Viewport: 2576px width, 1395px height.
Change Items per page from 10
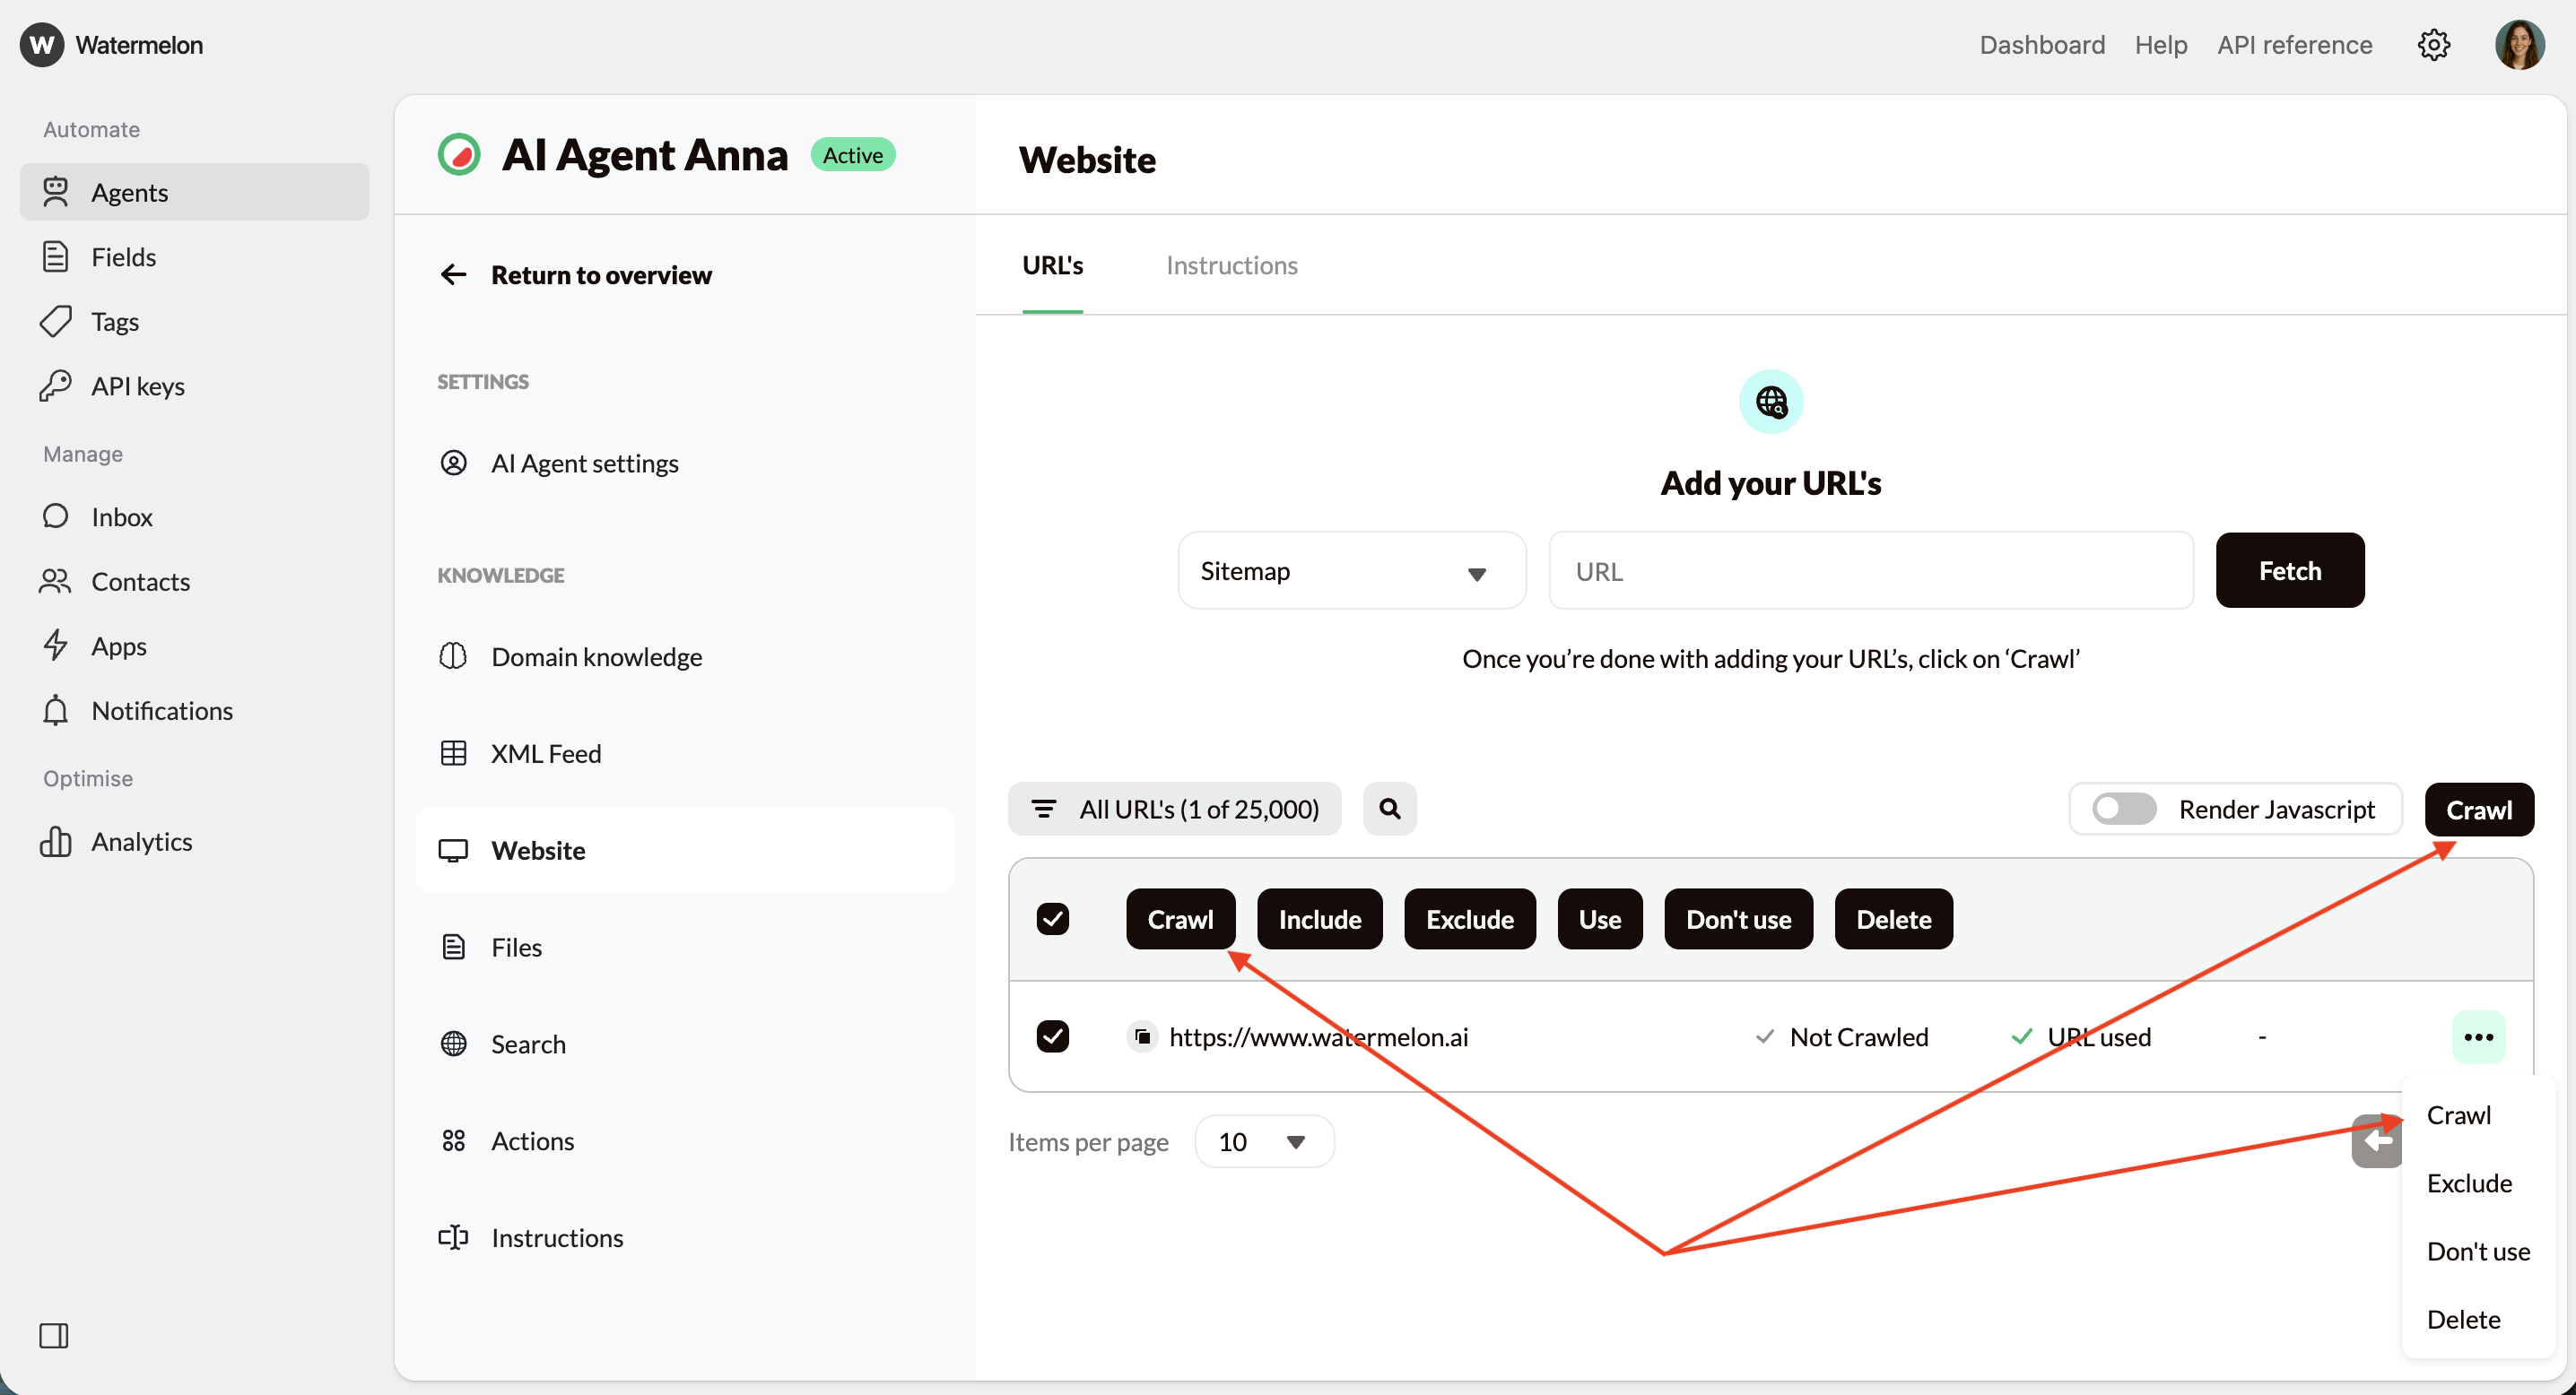[x=1263, y=1140]
